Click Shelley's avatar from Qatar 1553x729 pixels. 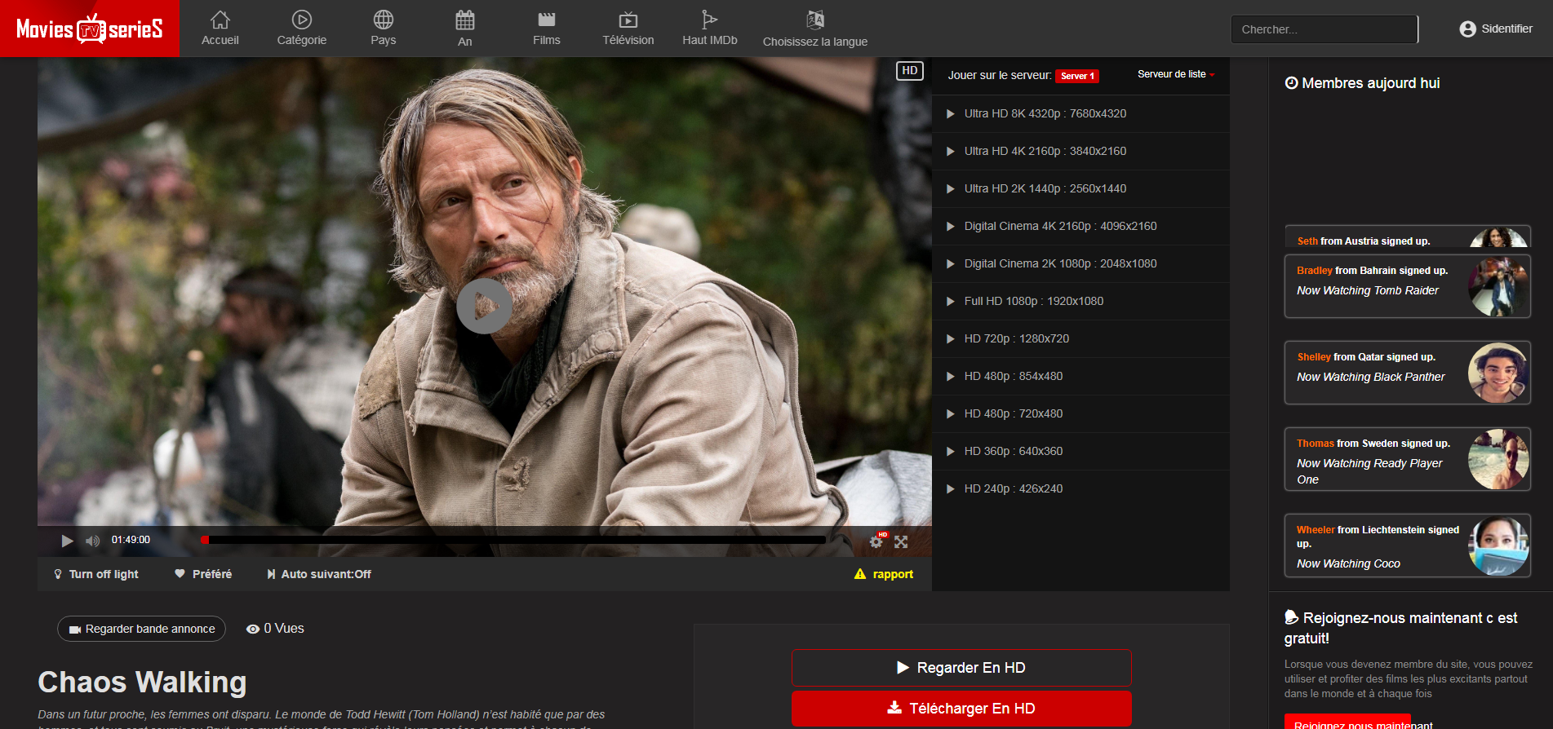pos(1498,373)
